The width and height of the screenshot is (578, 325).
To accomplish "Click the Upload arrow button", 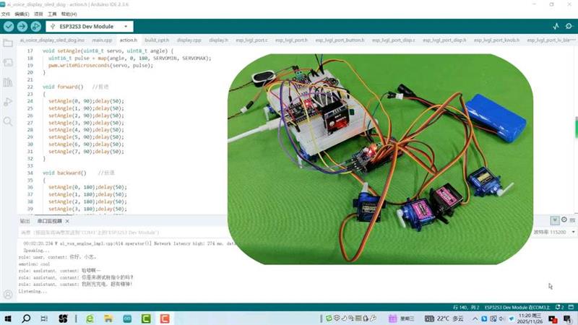I will [x=22, y=27].
